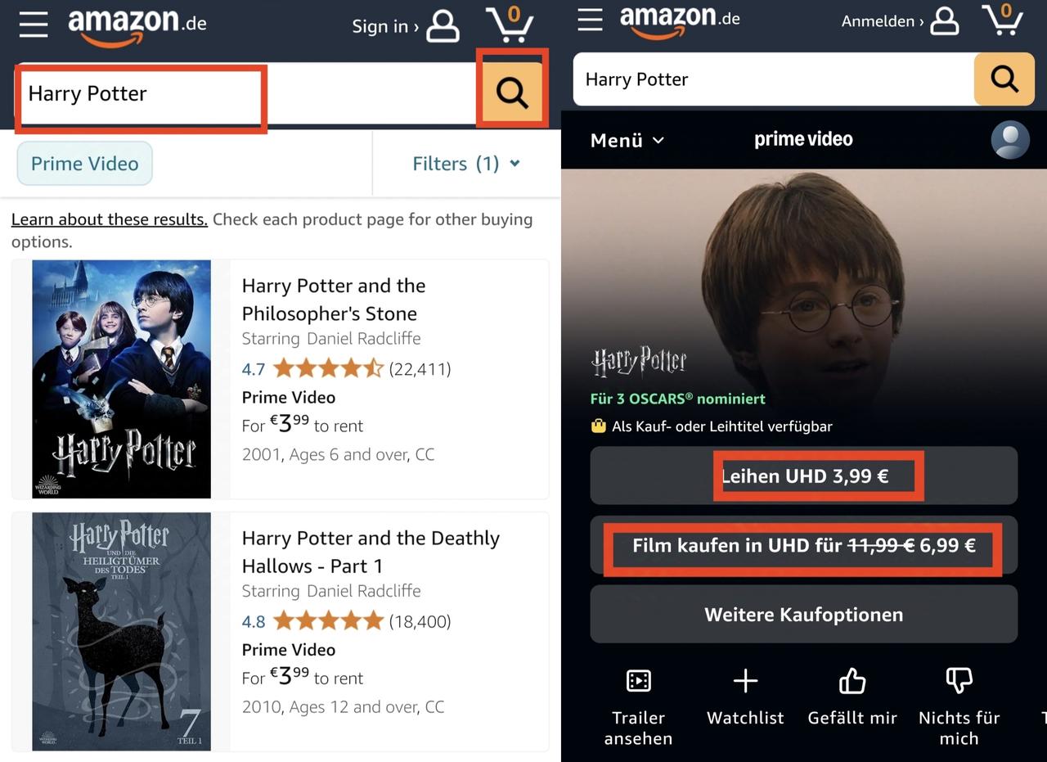Expand the Filters (1) dropdown
Screen dimensions: 1047x762
point(466,164)
